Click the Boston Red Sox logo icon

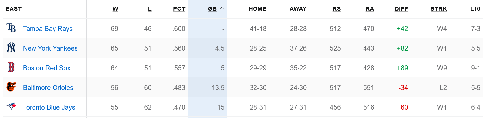click(11, 68)
